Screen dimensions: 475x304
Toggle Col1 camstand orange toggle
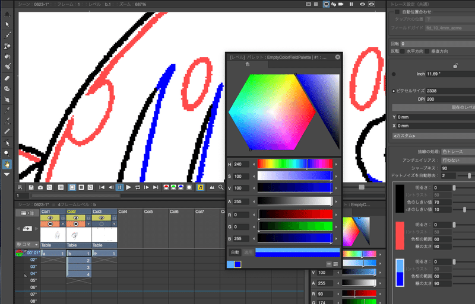click(x=50, y=224)
